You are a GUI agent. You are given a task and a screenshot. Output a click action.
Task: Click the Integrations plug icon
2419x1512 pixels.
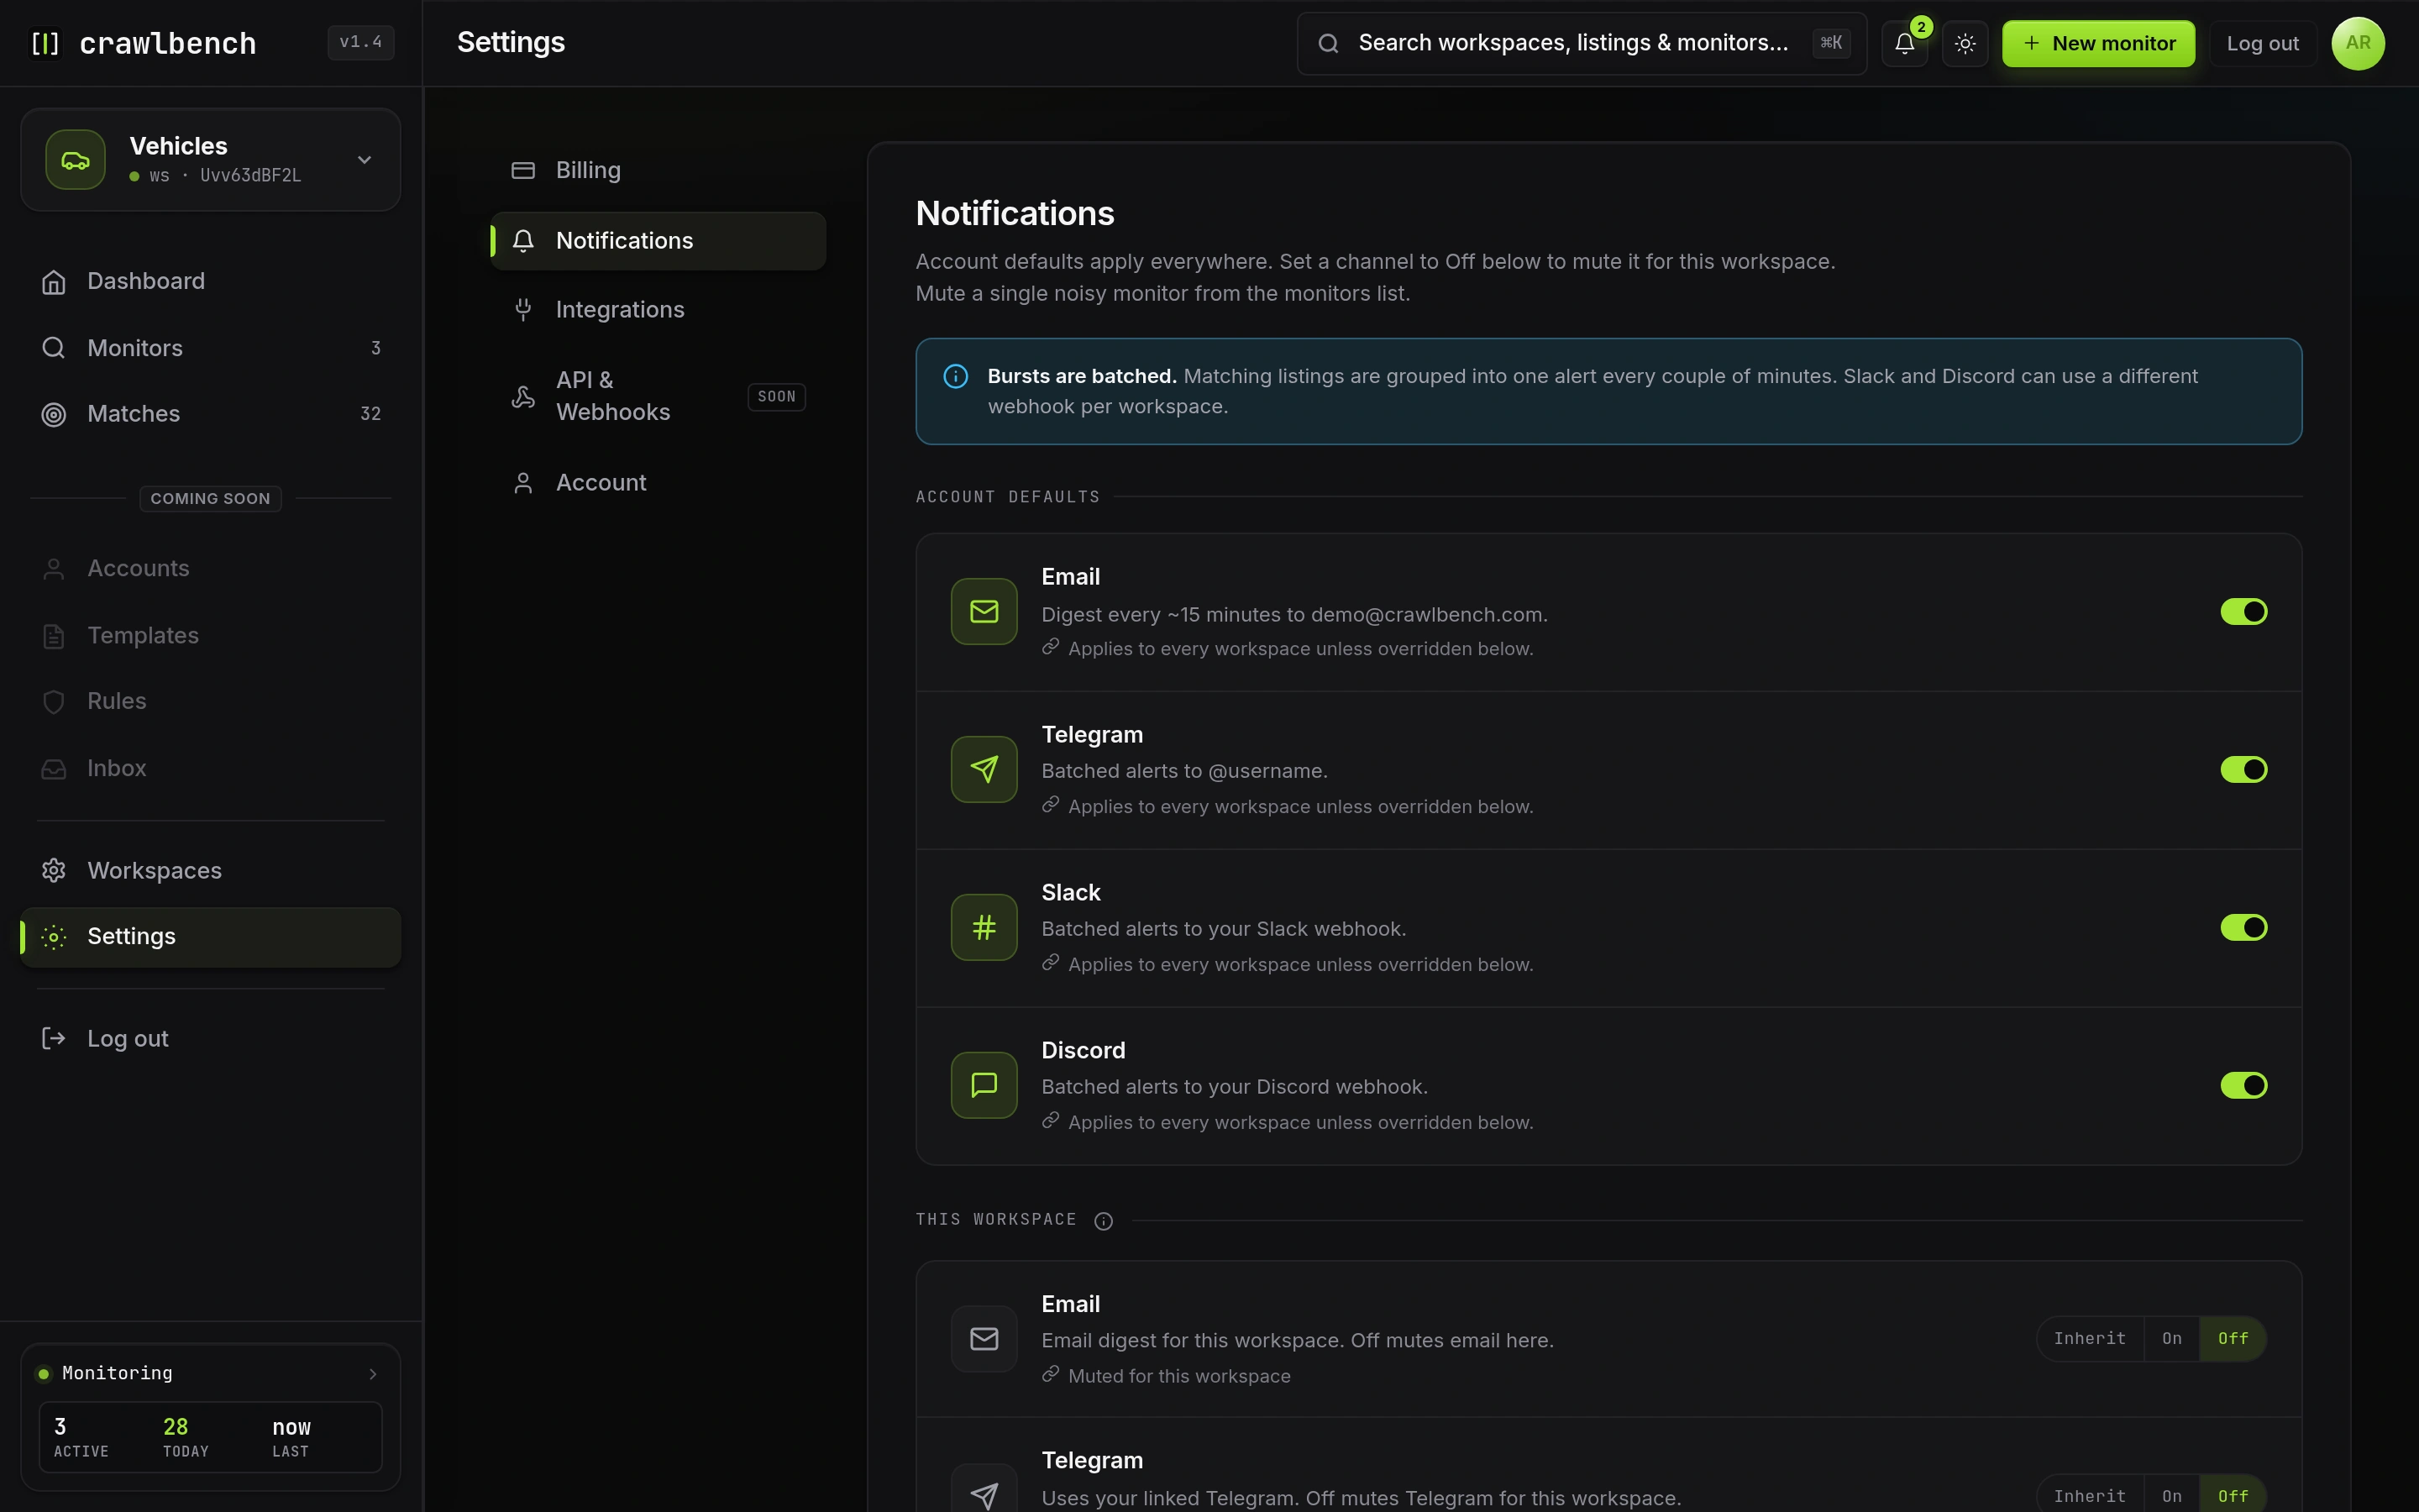[522, 309]
